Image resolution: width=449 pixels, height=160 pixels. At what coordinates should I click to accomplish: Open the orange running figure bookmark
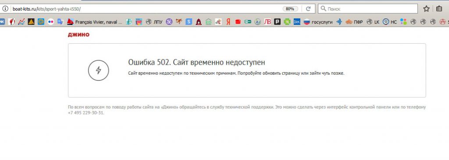[x=179, y=21]
